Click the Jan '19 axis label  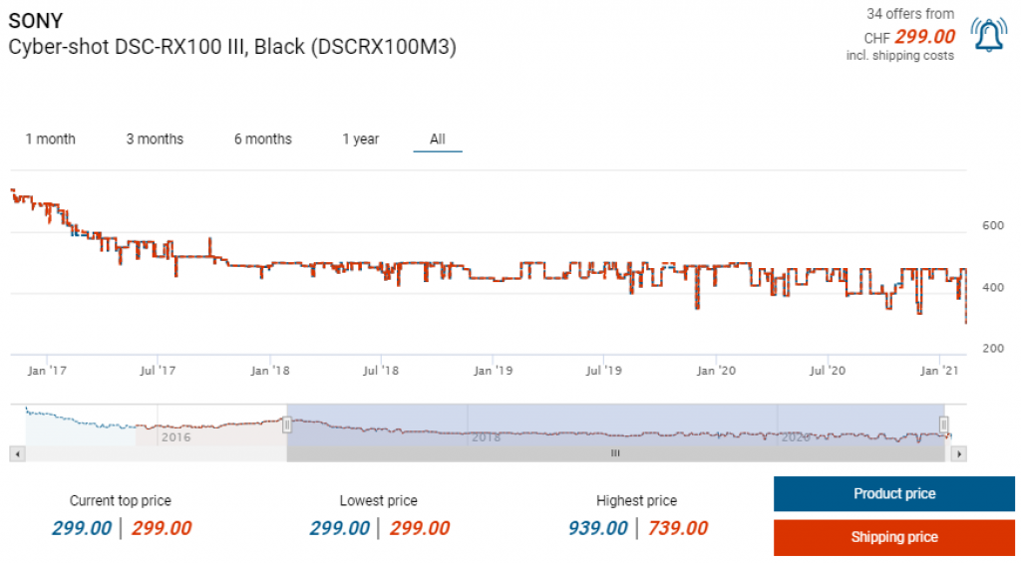coord(493,371)
